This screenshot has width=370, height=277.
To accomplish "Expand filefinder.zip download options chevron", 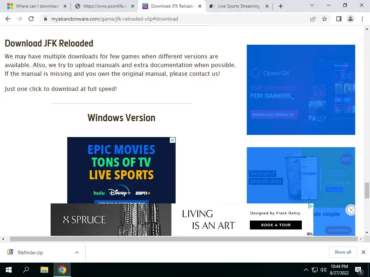I will (x=77, y=252).
